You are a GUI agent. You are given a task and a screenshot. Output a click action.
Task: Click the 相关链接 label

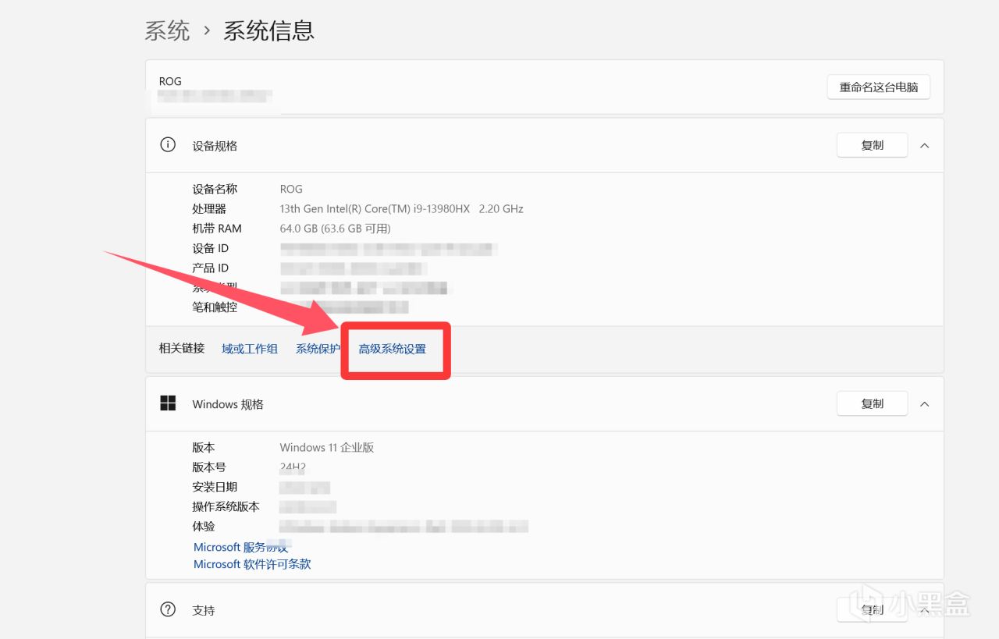(182, 348)
